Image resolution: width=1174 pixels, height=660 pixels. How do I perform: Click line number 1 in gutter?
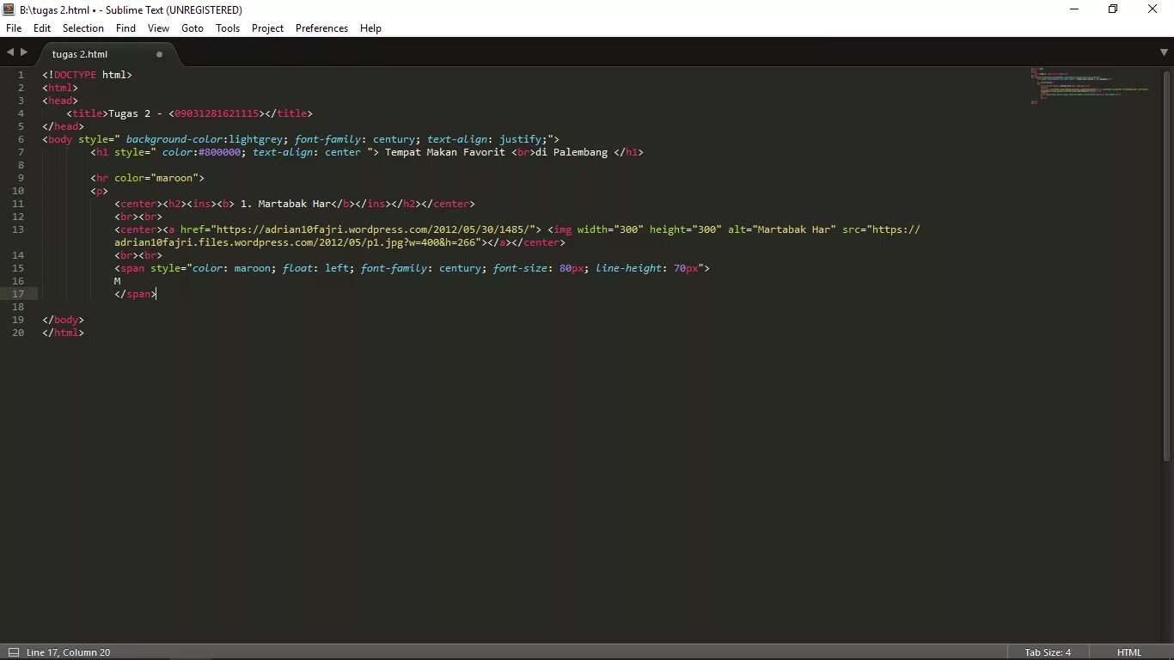(x=21, y=75)
